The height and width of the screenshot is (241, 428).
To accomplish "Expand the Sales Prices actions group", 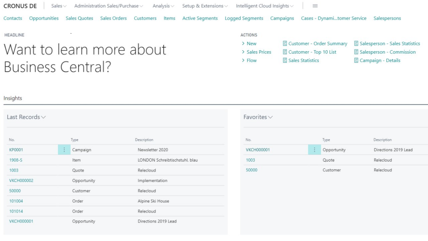I will coord(258,52).
